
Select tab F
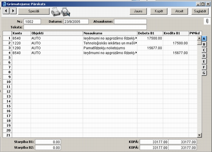point(204,67)
